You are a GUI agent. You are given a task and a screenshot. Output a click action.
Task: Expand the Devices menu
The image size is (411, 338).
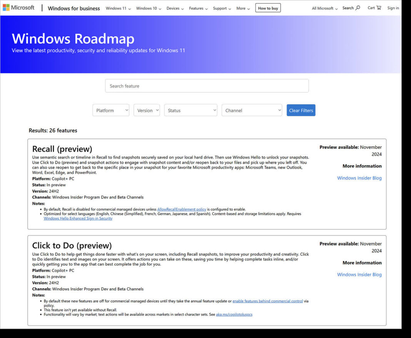click(x=175, y=8)
